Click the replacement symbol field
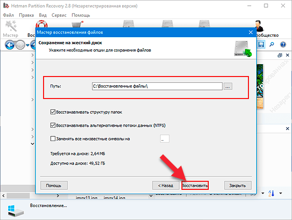 [165, 139]
